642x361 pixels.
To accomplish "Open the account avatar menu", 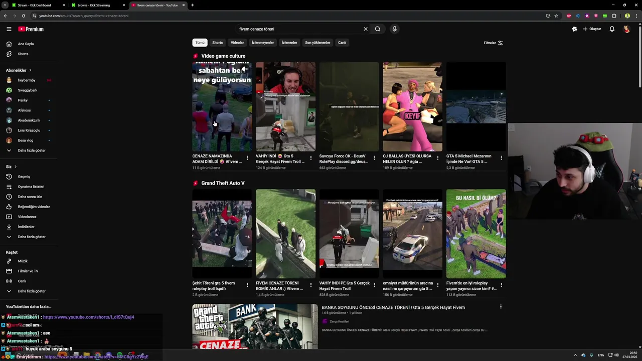I will click(626, 29).
